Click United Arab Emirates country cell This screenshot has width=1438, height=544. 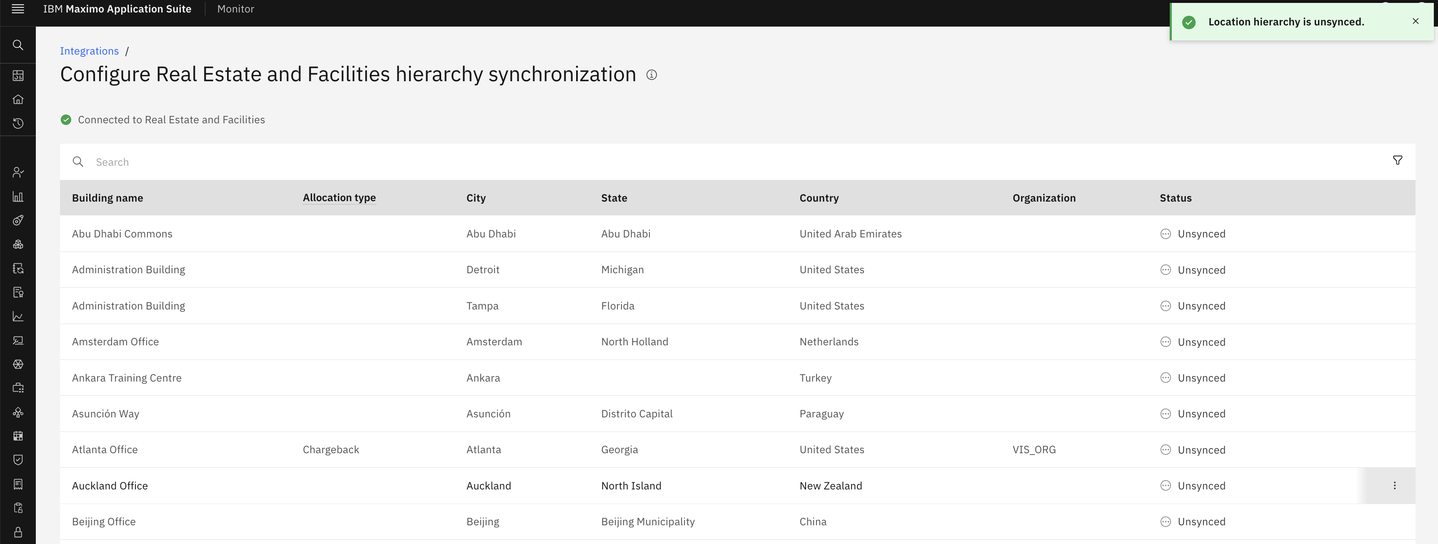(850, 234)
